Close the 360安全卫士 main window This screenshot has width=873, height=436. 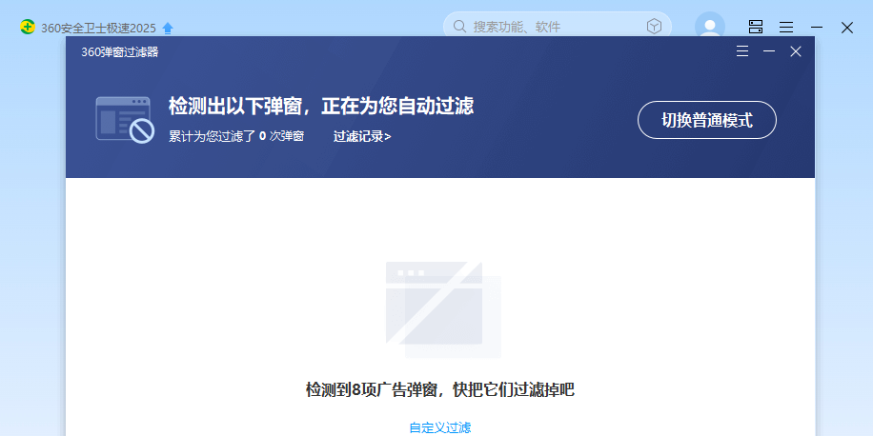pyautogui.click(x=847, y=28)
